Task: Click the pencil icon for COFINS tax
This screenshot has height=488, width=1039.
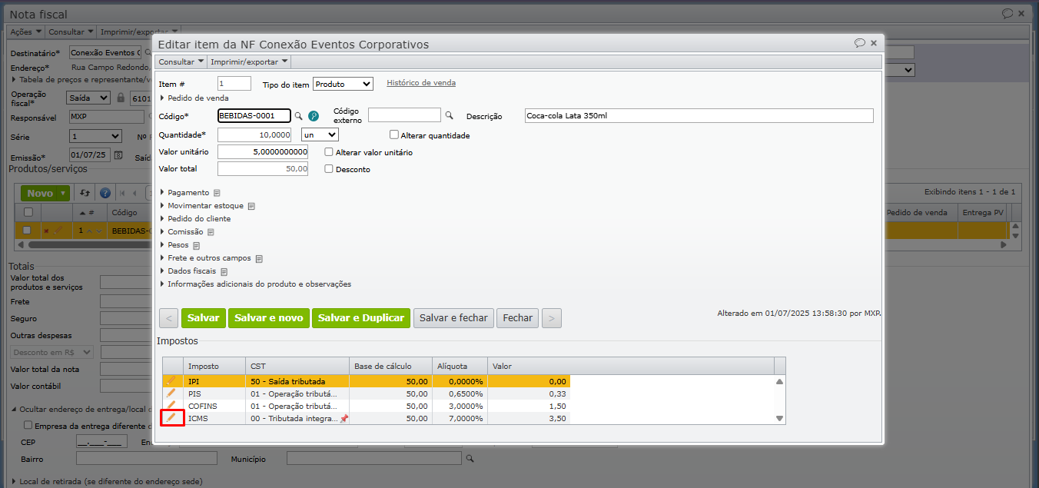Action: [171, 405]
